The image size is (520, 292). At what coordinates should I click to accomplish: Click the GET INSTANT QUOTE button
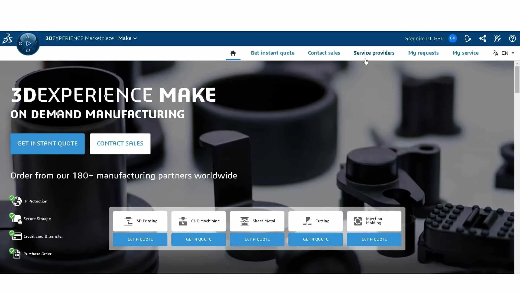47,144
